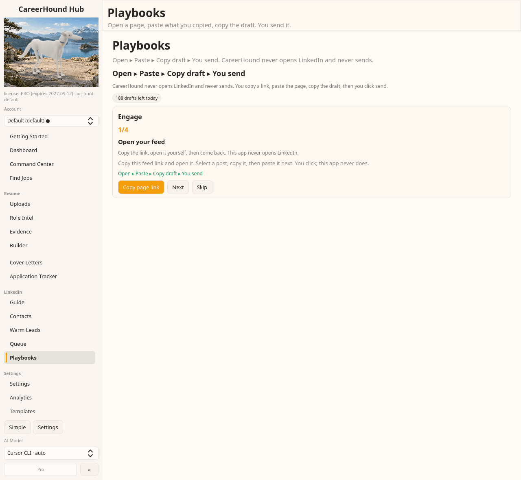
Task: Collapse the sidebar with the « button
Action: [x=89, y=469]
